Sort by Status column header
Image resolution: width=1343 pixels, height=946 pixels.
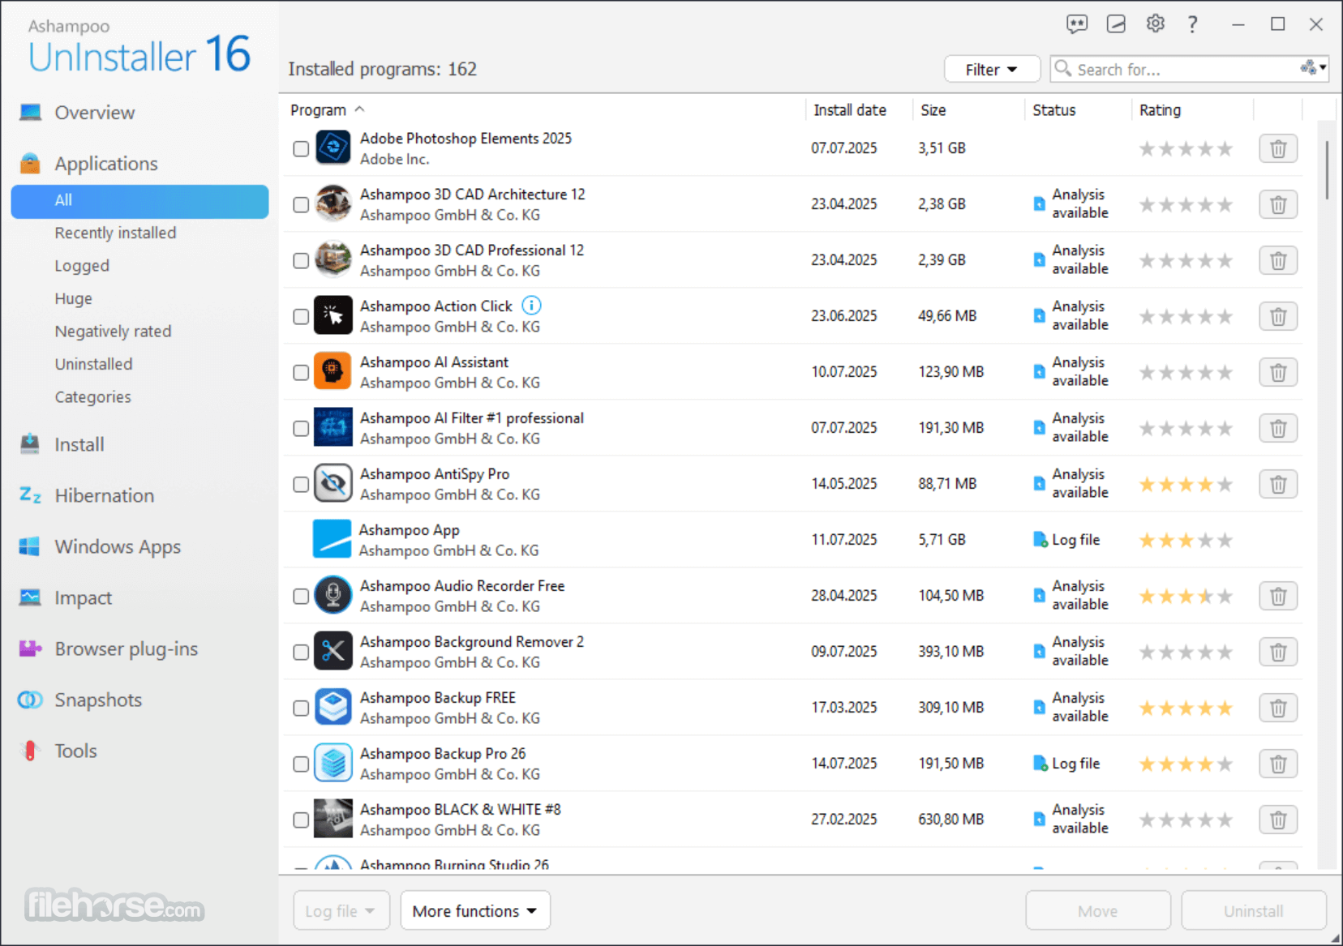coord(1054,109)
